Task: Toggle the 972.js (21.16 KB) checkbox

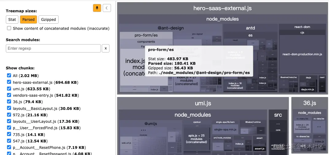Action: (x=9, y=114)
